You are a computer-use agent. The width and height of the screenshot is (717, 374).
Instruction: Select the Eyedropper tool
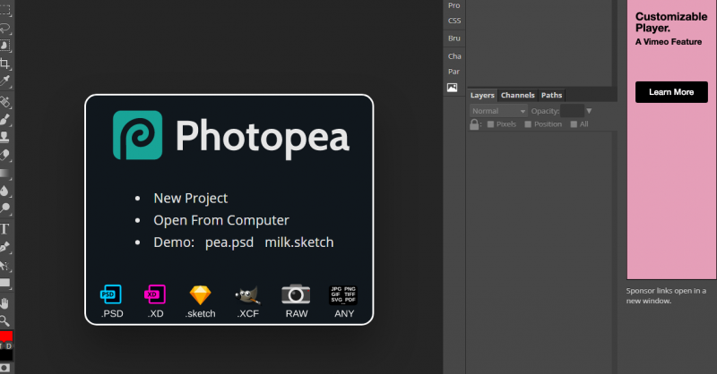tap(4, 81)
